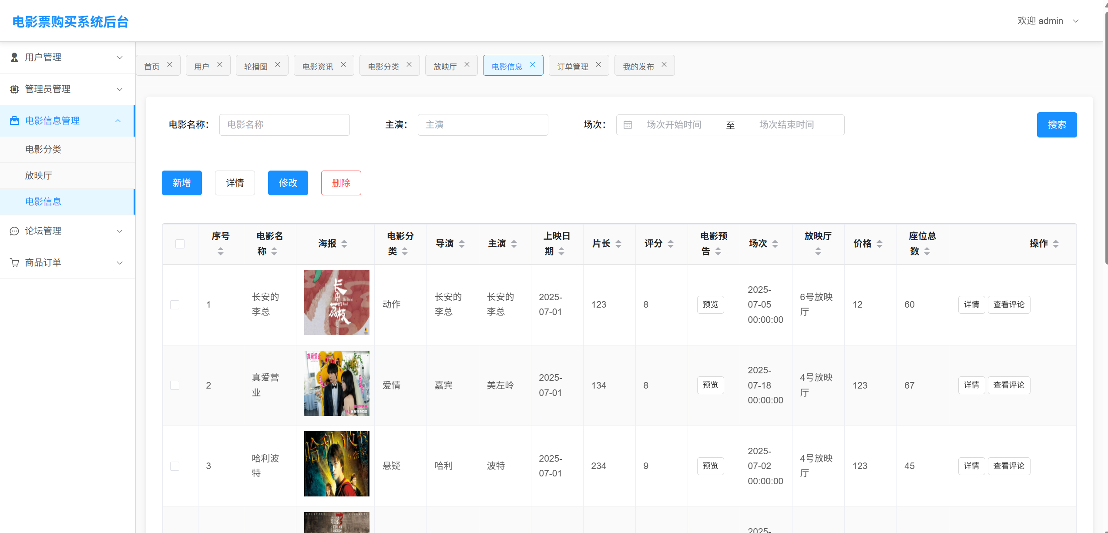
Task: Click the 用户管理 person icon in sidebar
Action: (14, 57)
